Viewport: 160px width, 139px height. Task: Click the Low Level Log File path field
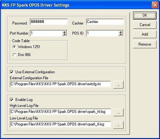coord(60,124)
